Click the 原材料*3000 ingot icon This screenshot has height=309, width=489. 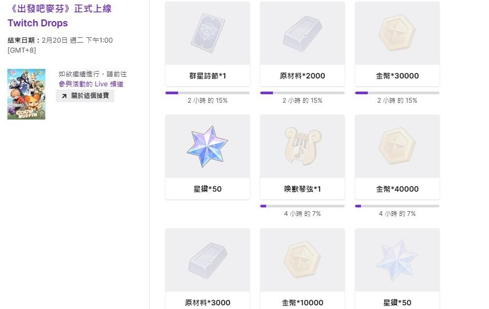pyautogui.click(x=207, y=260)
